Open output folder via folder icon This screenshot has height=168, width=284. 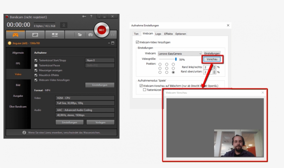80,35
